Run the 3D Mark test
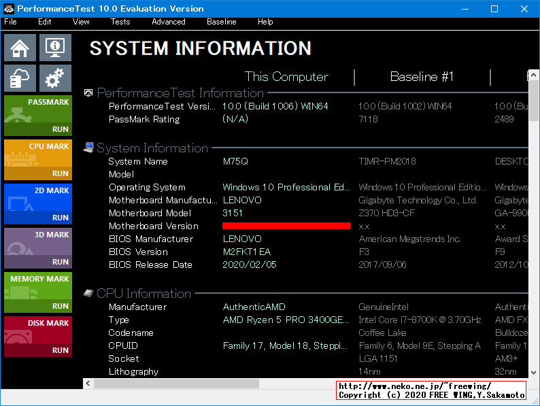 tap(38, 248)
